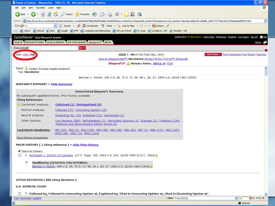The width and height of the screenshot is (275, 206).
Task: Stop page loading with the red X icon
Action: click(x=43, y=14)
